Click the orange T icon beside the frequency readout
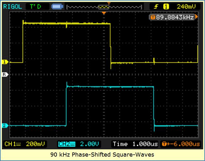Screen dimensions: 205x161 (153, 17)
